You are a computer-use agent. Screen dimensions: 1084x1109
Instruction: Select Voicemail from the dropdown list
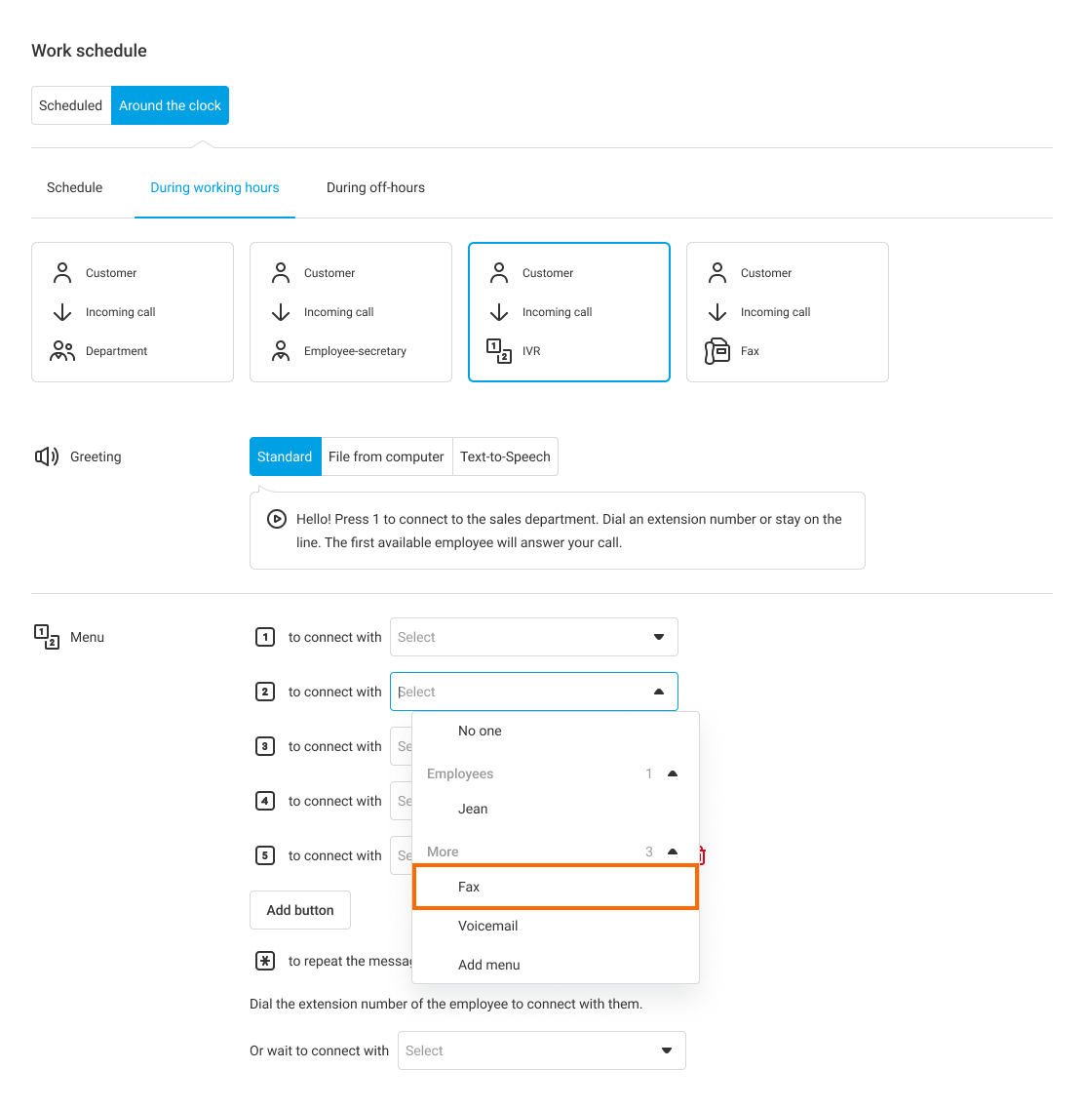(487, 926)
